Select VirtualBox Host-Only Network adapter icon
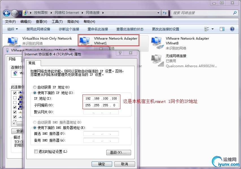This screenshot has height=169, width=241. tap(13, 41)
